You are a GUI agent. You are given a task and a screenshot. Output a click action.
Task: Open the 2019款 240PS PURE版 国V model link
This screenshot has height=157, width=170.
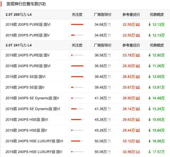tap(28, 55)
